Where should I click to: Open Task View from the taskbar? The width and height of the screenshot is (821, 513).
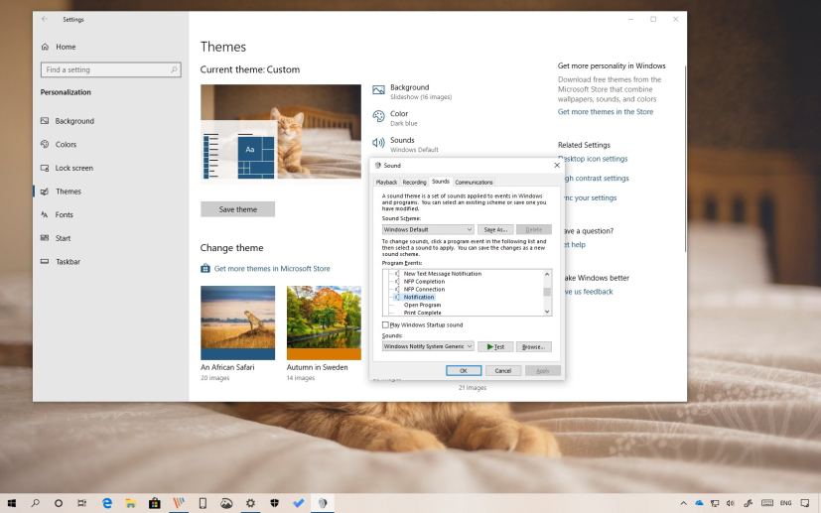click(x=81, y=503)
